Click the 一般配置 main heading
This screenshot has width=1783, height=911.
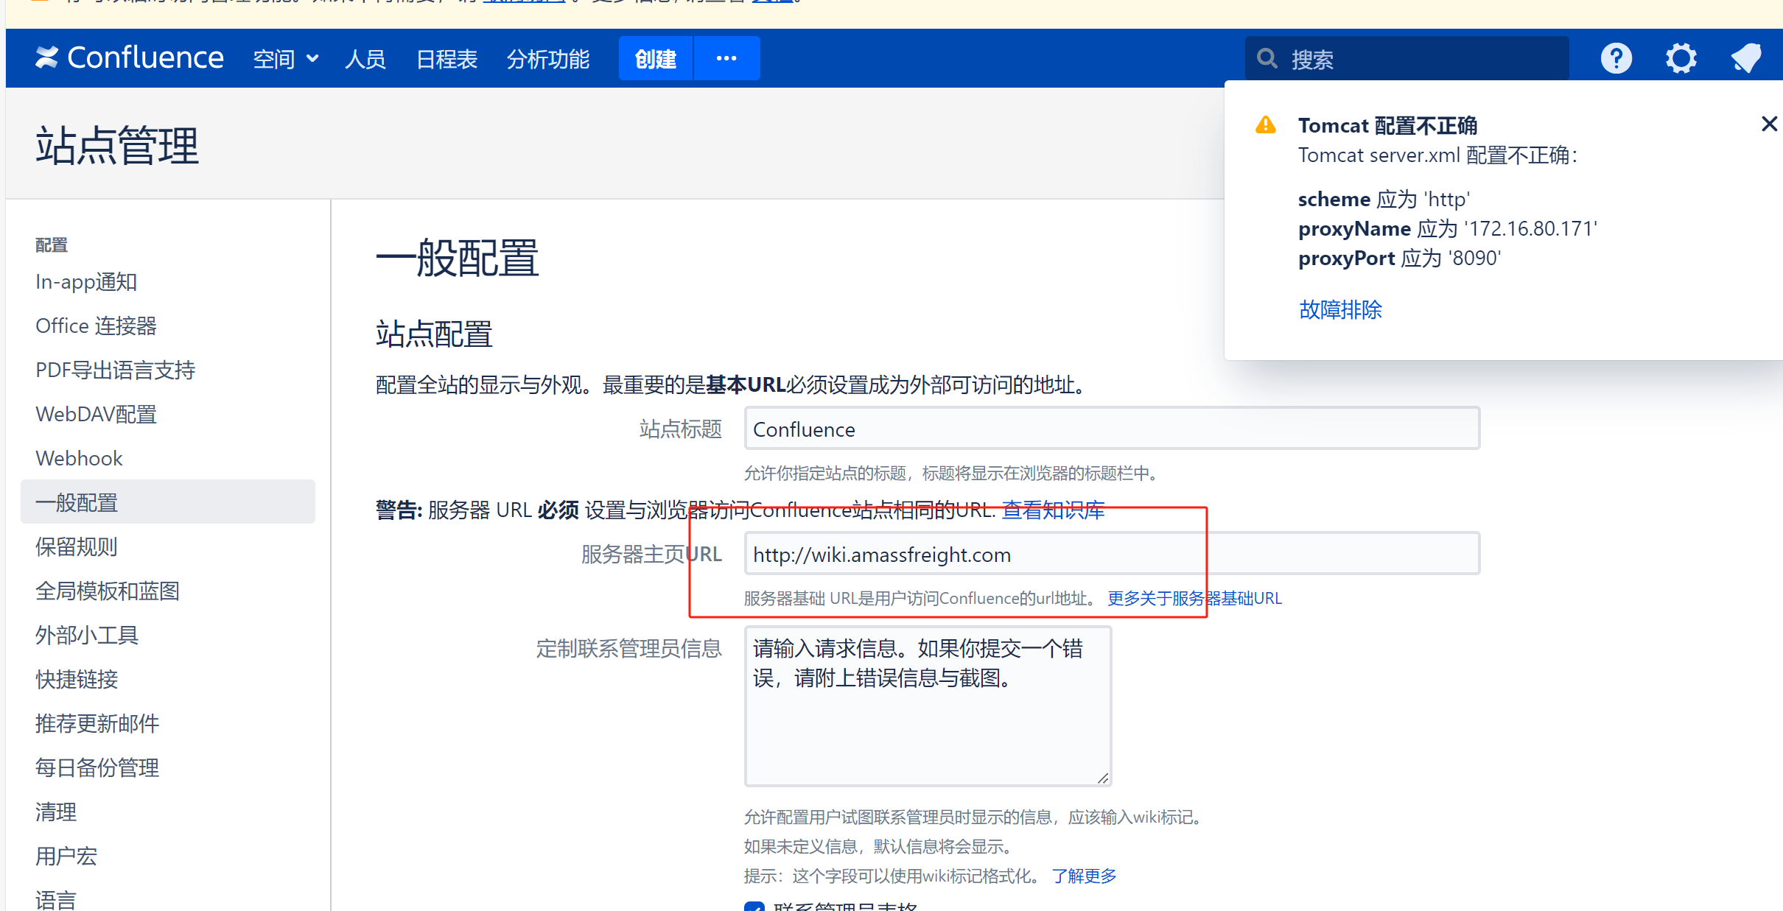coord(458,258)
